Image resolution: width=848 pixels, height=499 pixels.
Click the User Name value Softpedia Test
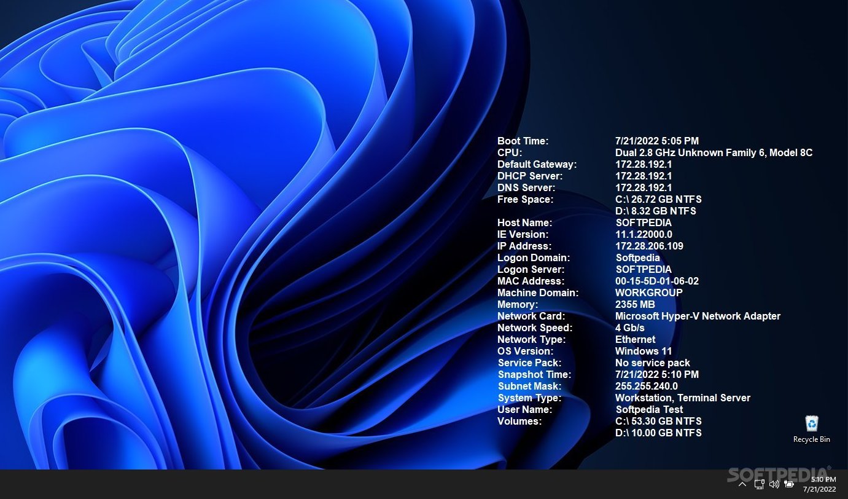(x=650, y=409)
